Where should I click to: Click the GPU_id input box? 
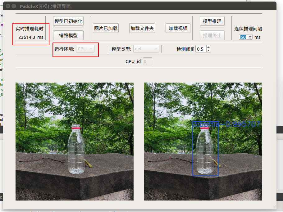[148, 61]
